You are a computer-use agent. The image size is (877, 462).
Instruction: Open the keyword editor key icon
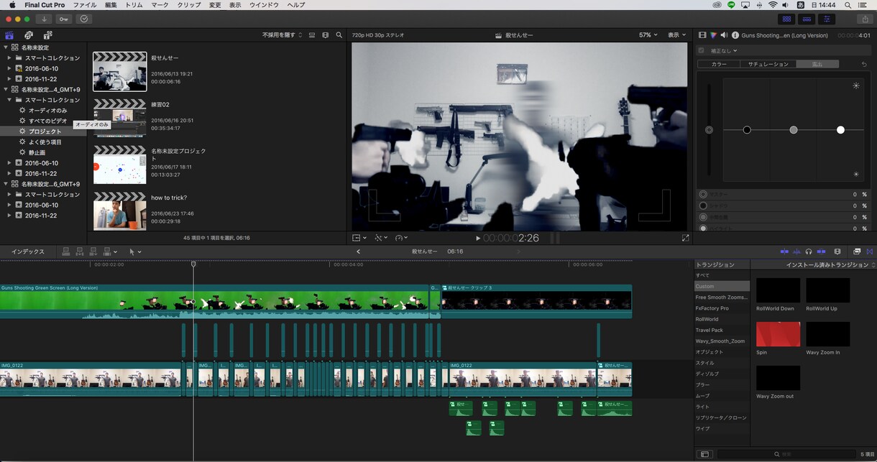click(64, 19)
